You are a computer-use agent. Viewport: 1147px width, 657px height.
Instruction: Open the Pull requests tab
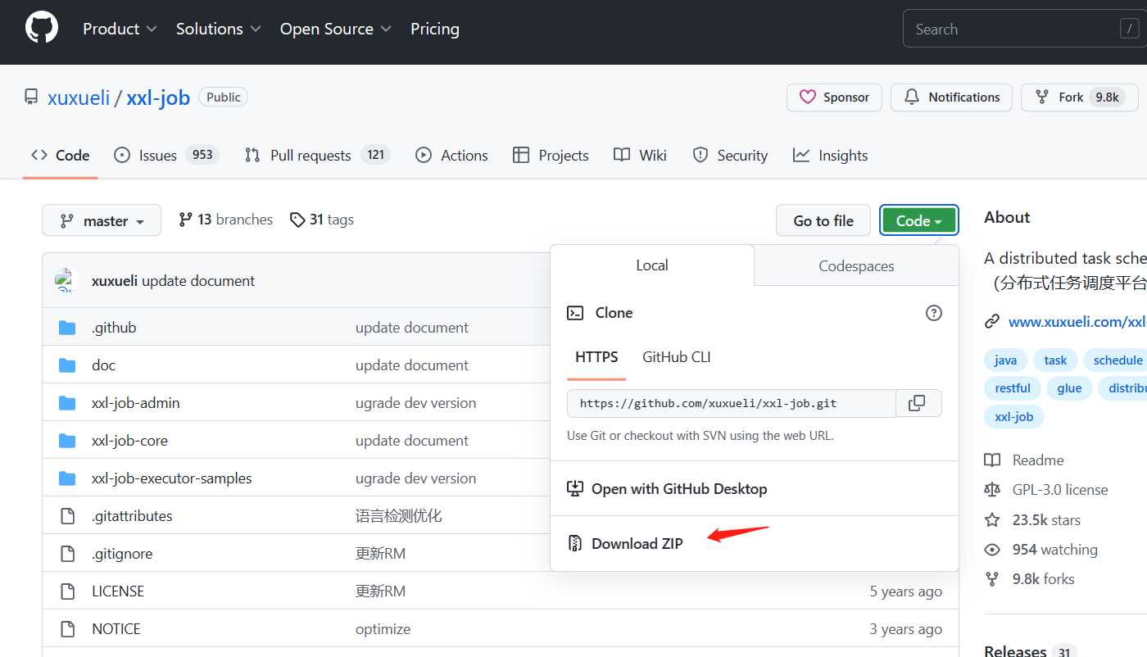point(318,156)
